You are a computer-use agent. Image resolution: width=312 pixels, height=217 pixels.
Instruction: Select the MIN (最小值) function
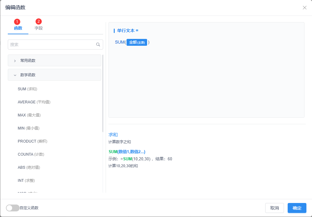[x=29, y=128]
